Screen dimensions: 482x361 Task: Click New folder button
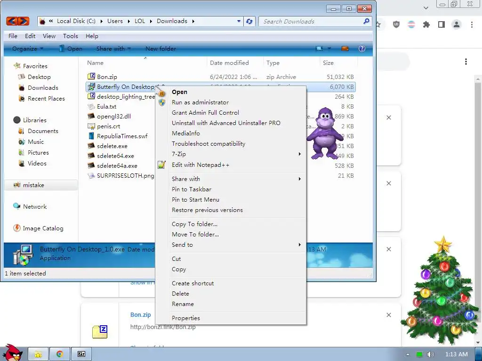tap(161, 48)
